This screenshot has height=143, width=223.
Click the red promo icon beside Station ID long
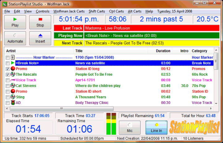coord(13,69)
